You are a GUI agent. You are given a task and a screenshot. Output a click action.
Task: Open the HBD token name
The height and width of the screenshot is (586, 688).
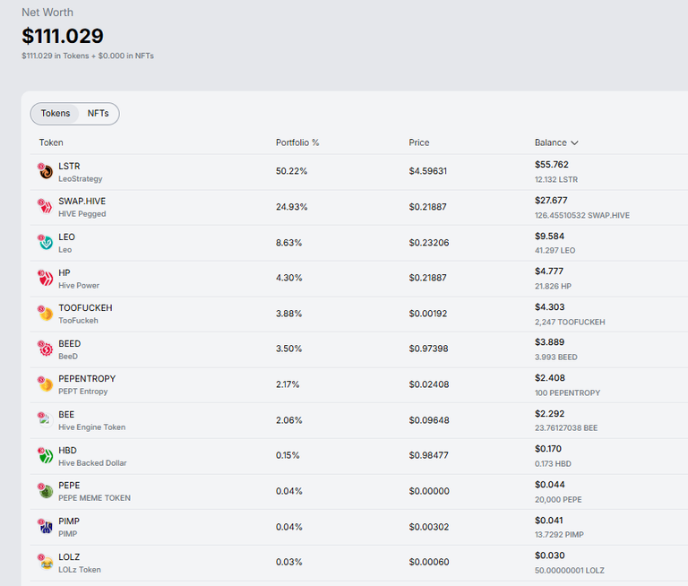pyautogui.click(x=67, y=451)
